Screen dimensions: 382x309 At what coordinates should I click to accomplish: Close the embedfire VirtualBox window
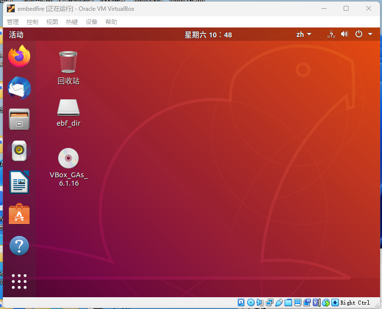369,8
